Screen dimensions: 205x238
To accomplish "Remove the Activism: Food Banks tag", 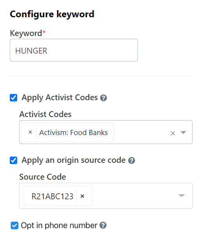I will pos(30,132).
